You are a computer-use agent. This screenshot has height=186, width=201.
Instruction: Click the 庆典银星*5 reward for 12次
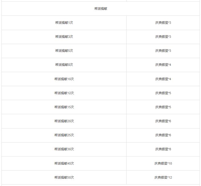click(x=163, y=93)
